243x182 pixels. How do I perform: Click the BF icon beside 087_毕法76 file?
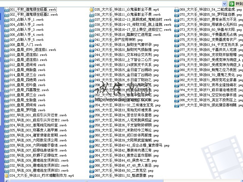[176, 105]
